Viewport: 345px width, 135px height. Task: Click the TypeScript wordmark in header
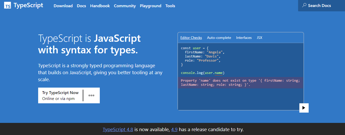pyautogui.click(x=28, y=5)
